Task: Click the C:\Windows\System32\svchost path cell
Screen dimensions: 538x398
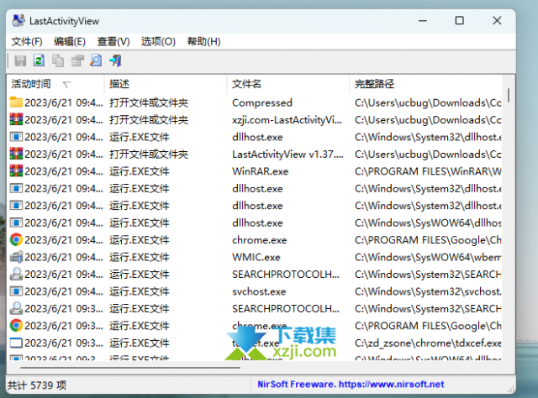Action: point(428,291)
